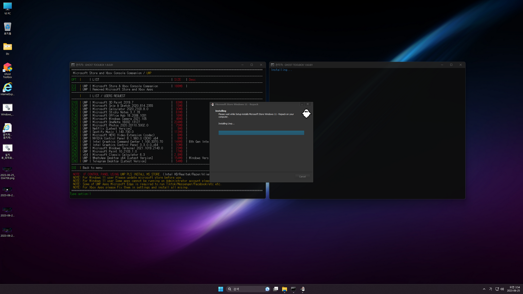Click the right Ghost Toolbox window cmd icon
Image resolution: width=523 pixels, height=294 pixels.
click(x=273, y=65)
